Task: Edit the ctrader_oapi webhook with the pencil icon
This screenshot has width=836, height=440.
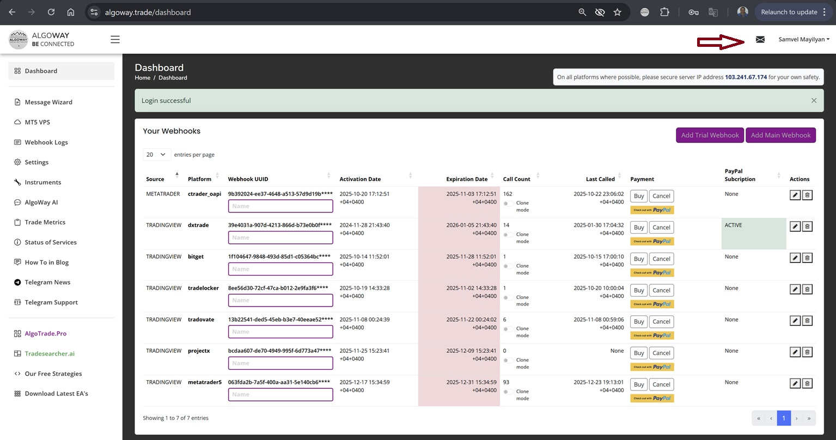Action: pos(795,194)
